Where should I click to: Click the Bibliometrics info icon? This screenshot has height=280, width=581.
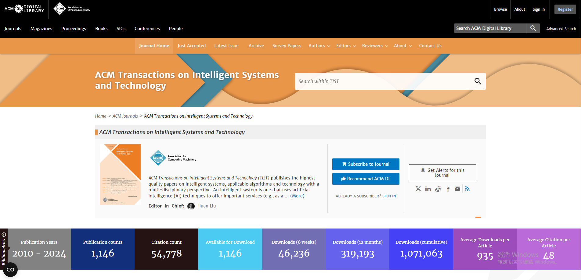[x=4, y=235]
